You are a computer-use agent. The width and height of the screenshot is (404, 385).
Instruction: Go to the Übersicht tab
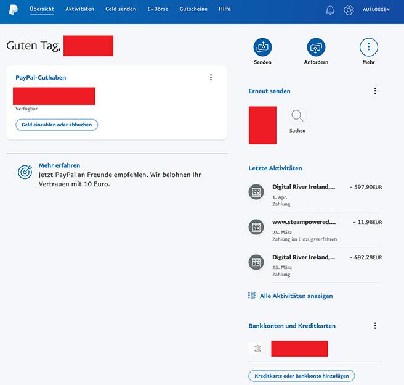(x=42, y=9)
